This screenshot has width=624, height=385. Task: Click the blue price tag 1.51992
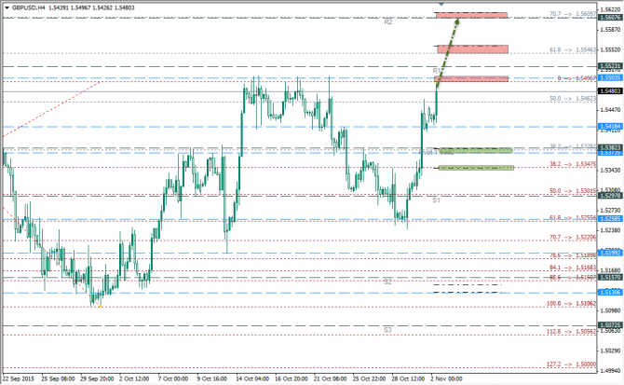pyautogui.click(x=610, y=253)
